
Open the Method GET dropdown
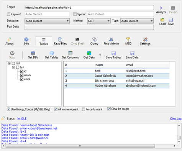(x=98, y=21)
